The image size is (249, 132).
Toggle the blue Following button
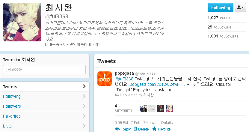pos(221,7)
